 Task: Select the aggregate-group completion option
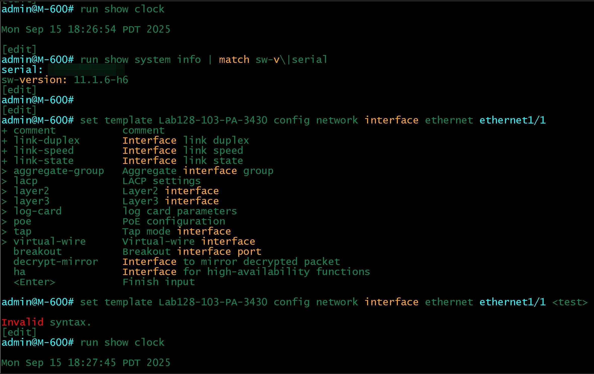point(58,171)
